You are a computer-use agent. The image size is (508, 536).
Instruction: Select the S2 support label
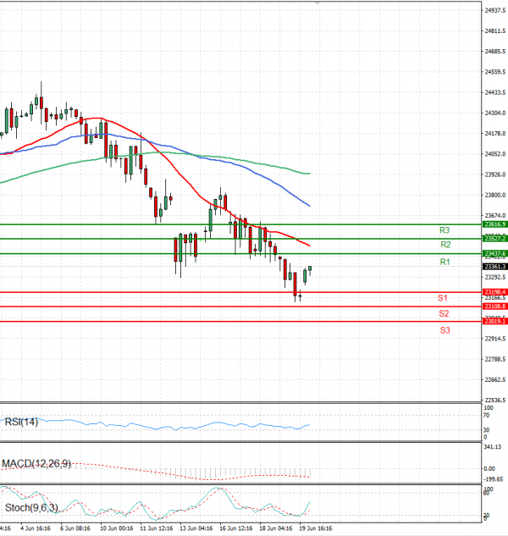click(444, 313)
